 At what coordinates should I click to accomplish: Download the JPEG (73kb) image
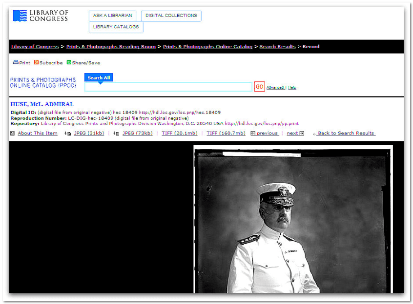tap(138, 133)
